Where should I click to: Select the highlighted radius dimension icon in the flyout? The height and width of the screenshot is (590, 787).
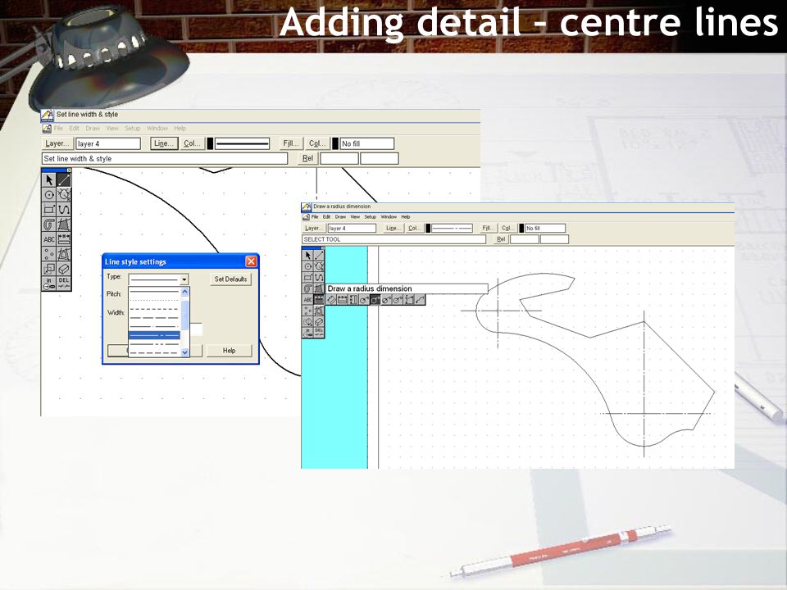pyautogui.click(x=375, y=300)
